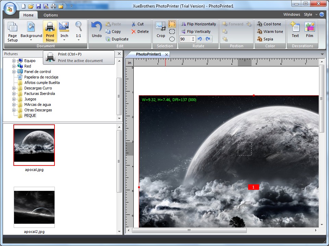Image resolution: width=329 pixels, height=246 pixels.
Task: Click the Print Now button
Action: (x=50, y=32)
